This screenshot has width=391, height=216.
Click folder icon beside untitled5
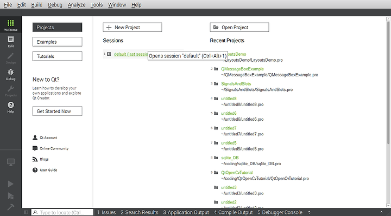click(x=216, y=143)
